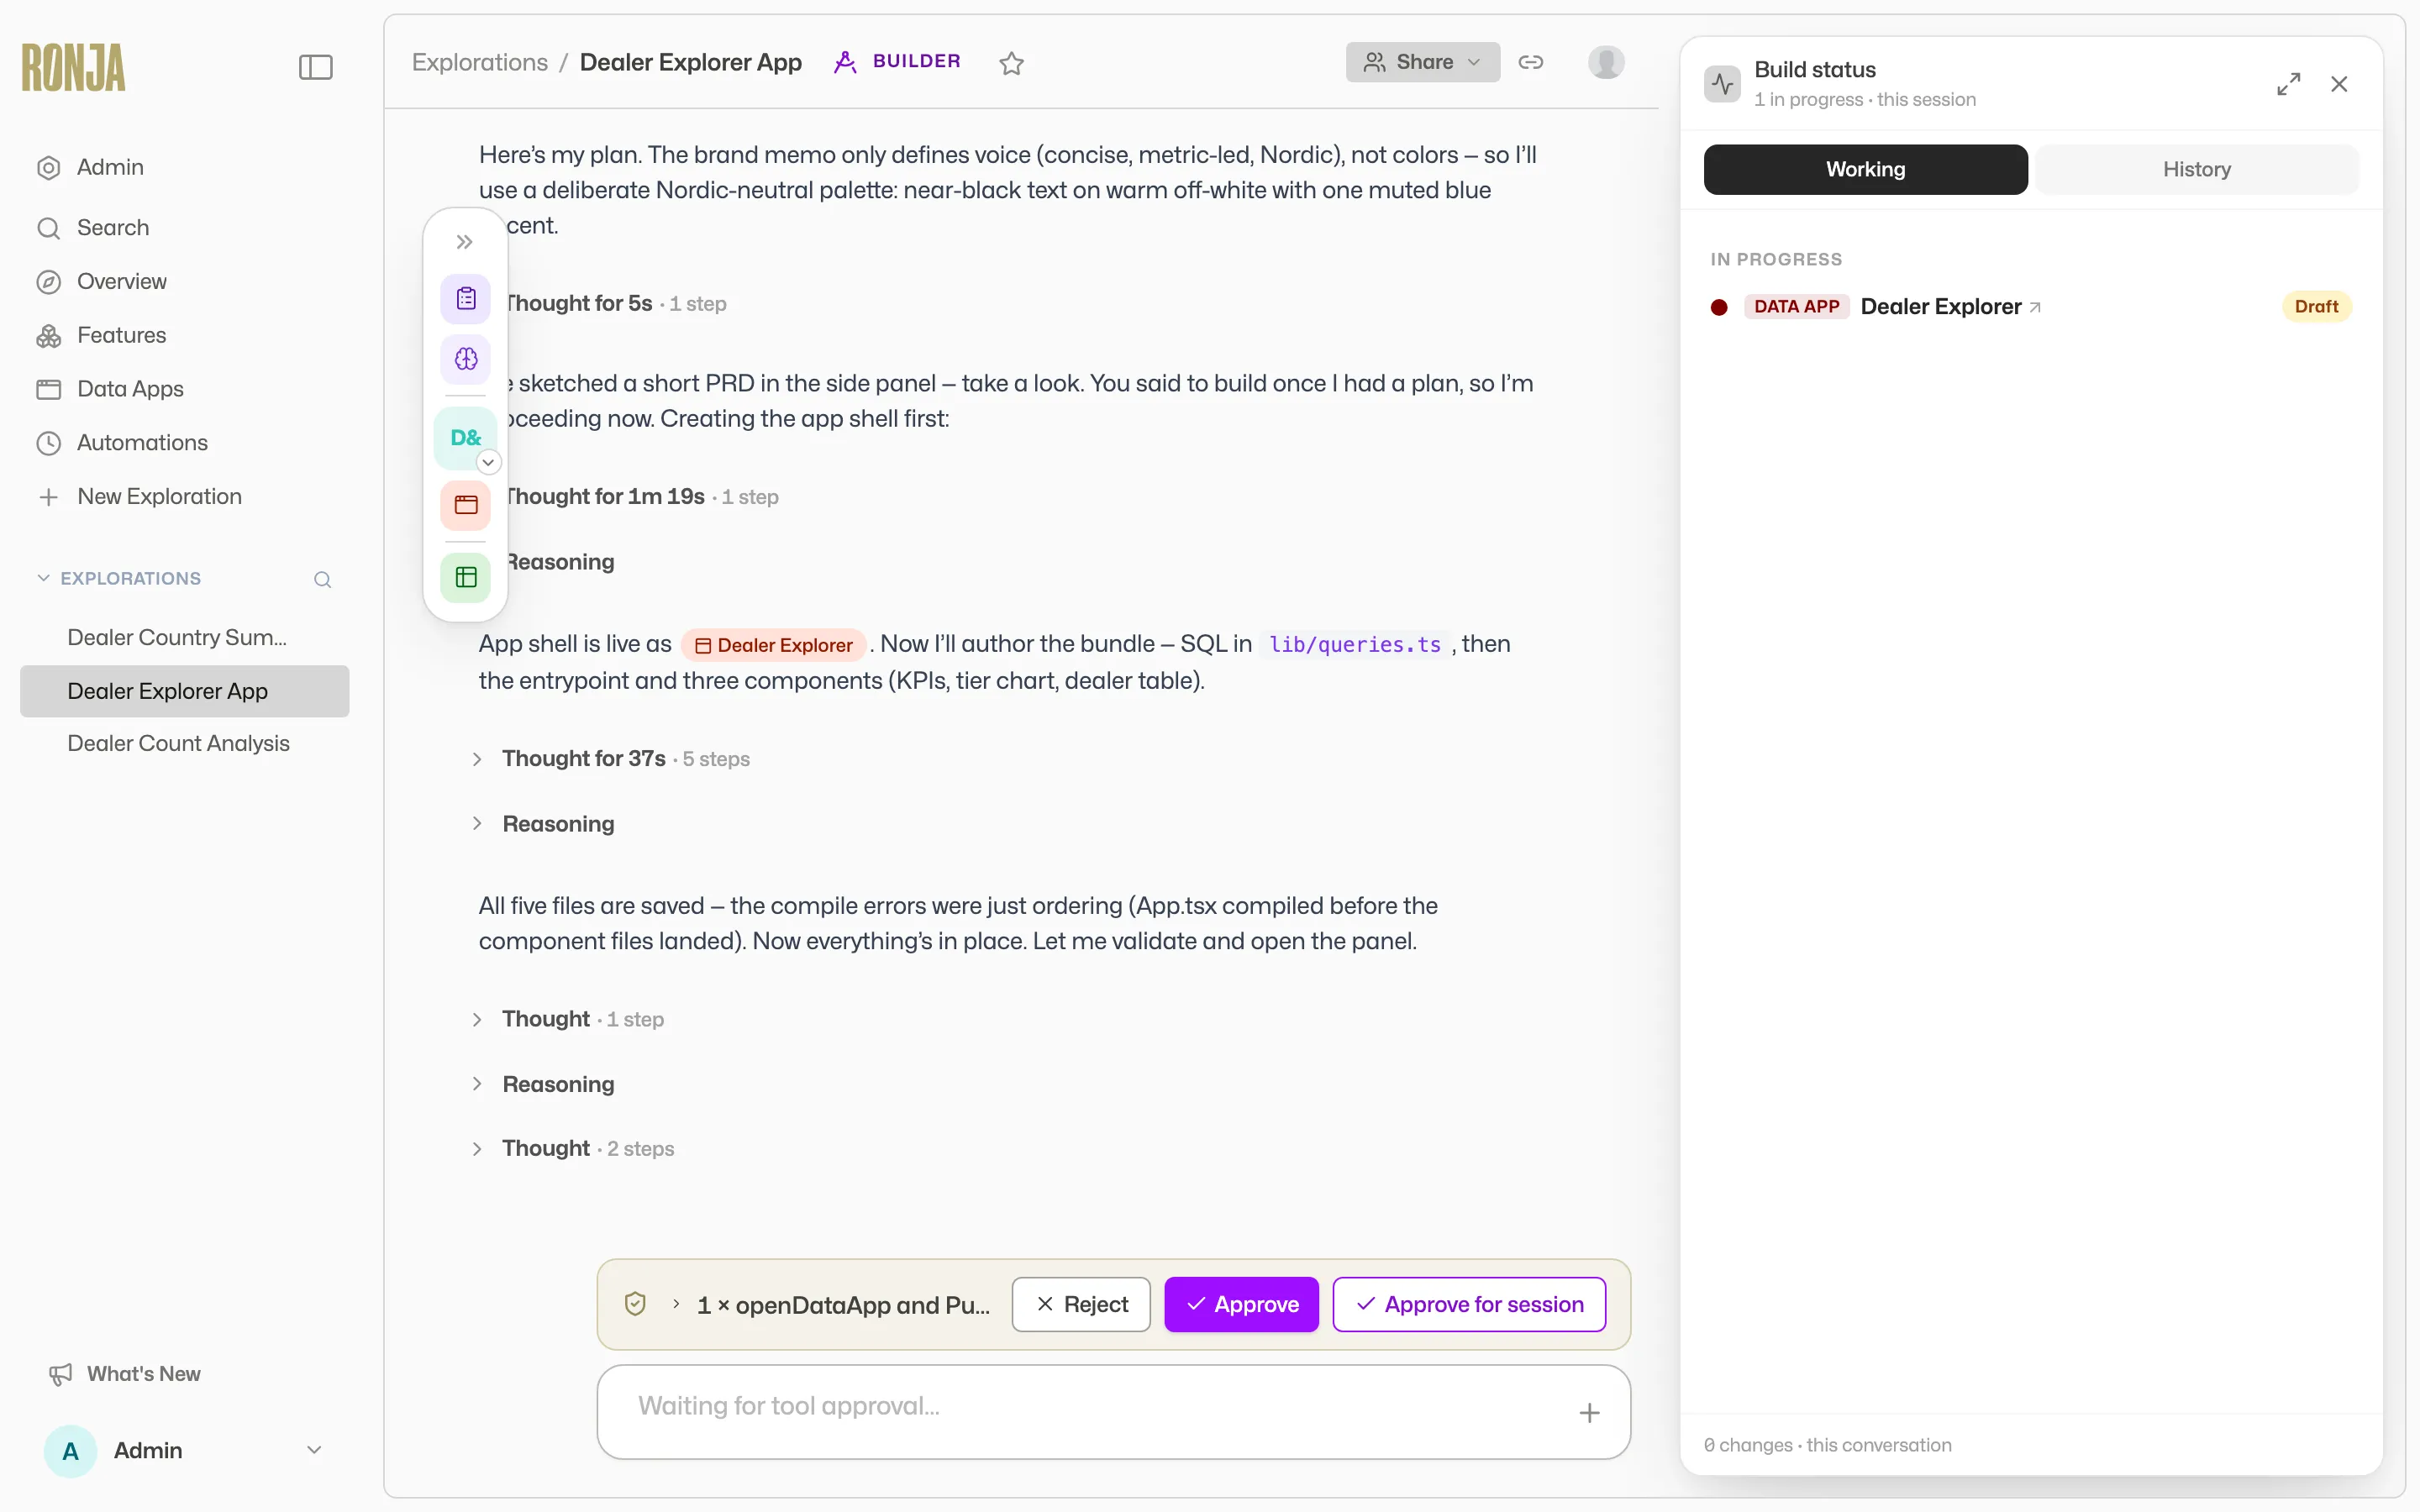Click the D& teal panel icon
The image size is (2420, 1512).
point(465,437)
